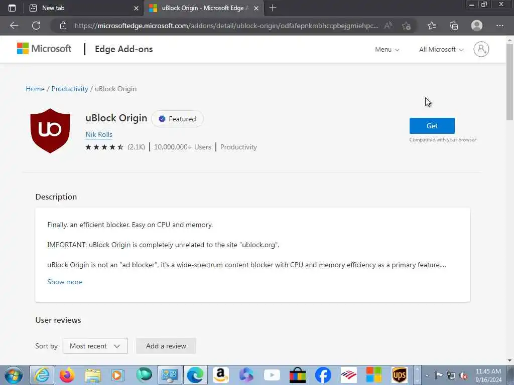514x385 pixels.
Task: Close the New tab tab
Action: (x=137, y=8)
